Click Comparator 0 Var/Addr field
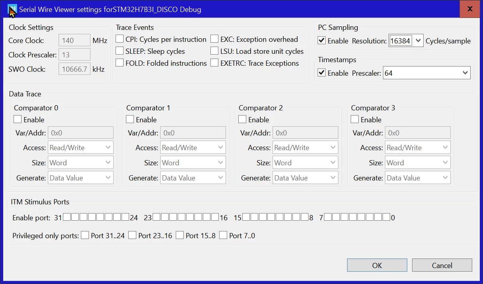 pos(80,133)
